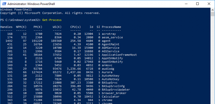Click the scrollbar up arrow
The height and width of the screenshot is (104, 215).
(213, 10)
